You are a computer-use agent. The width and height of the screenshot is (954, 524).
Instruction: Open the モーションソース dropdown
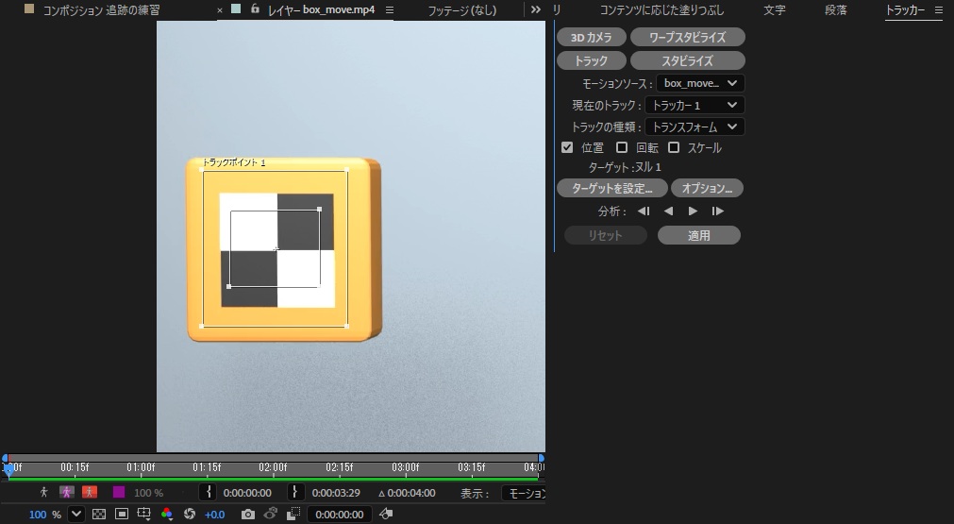pos(700,83)
